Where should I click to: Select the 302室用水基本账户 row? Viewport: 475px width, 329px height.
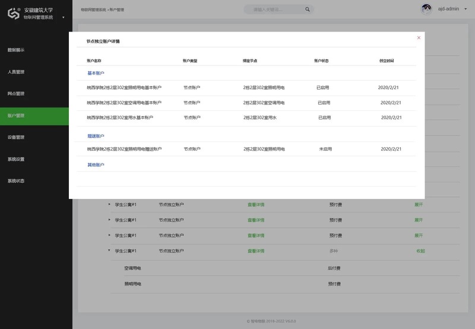tap(120, 118)
